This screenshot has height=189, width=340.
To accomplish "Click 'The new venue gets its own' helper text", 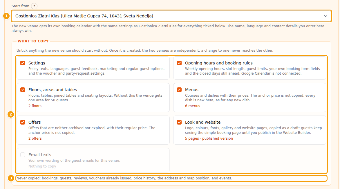I will (x=168, y=28).
